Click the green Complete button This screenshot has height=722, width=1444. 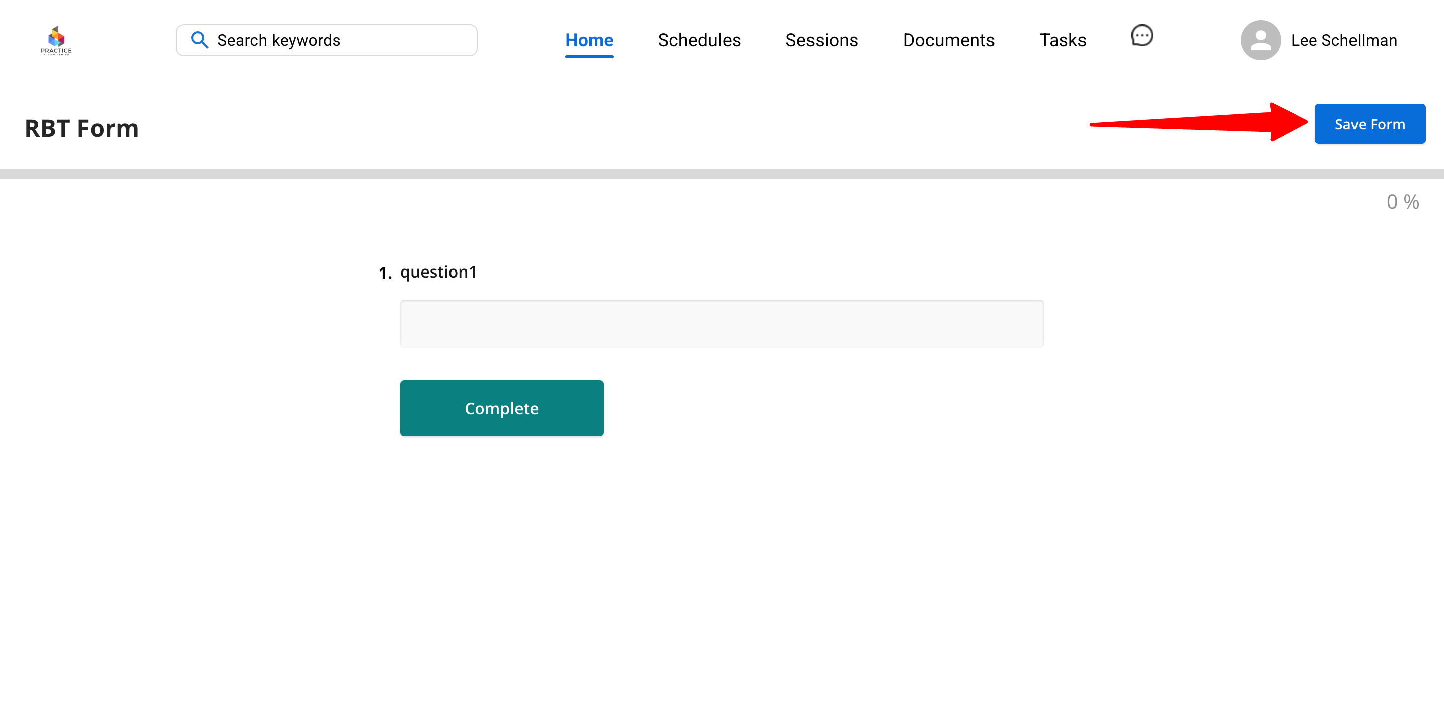click(x=501, y=408)
